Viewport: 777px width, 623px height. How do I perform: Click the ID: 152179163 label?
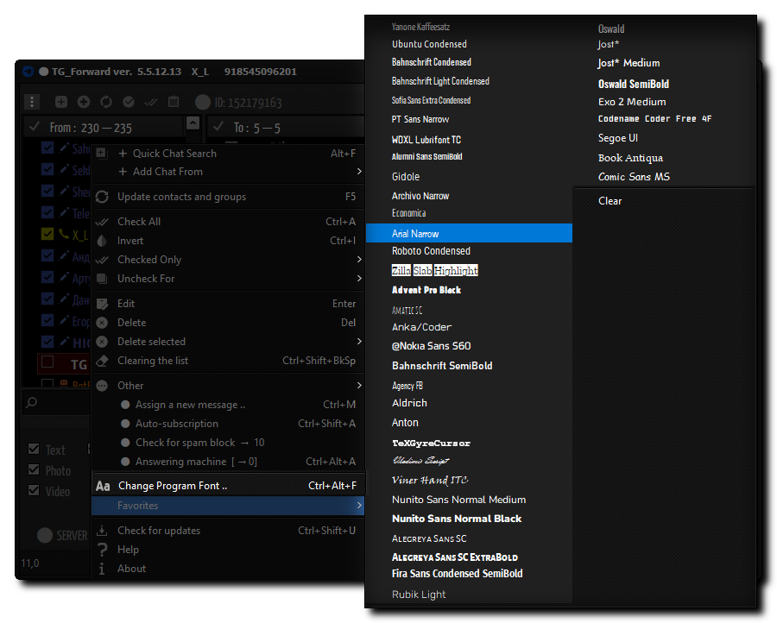(249, 103)
